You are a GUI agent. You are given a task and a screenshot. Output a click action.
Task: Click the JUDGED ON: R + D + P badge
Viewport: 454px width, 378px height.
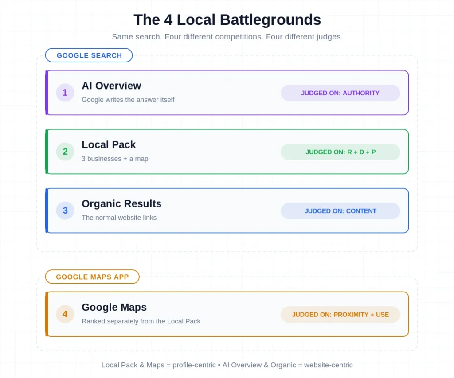(x=340, y=152)
